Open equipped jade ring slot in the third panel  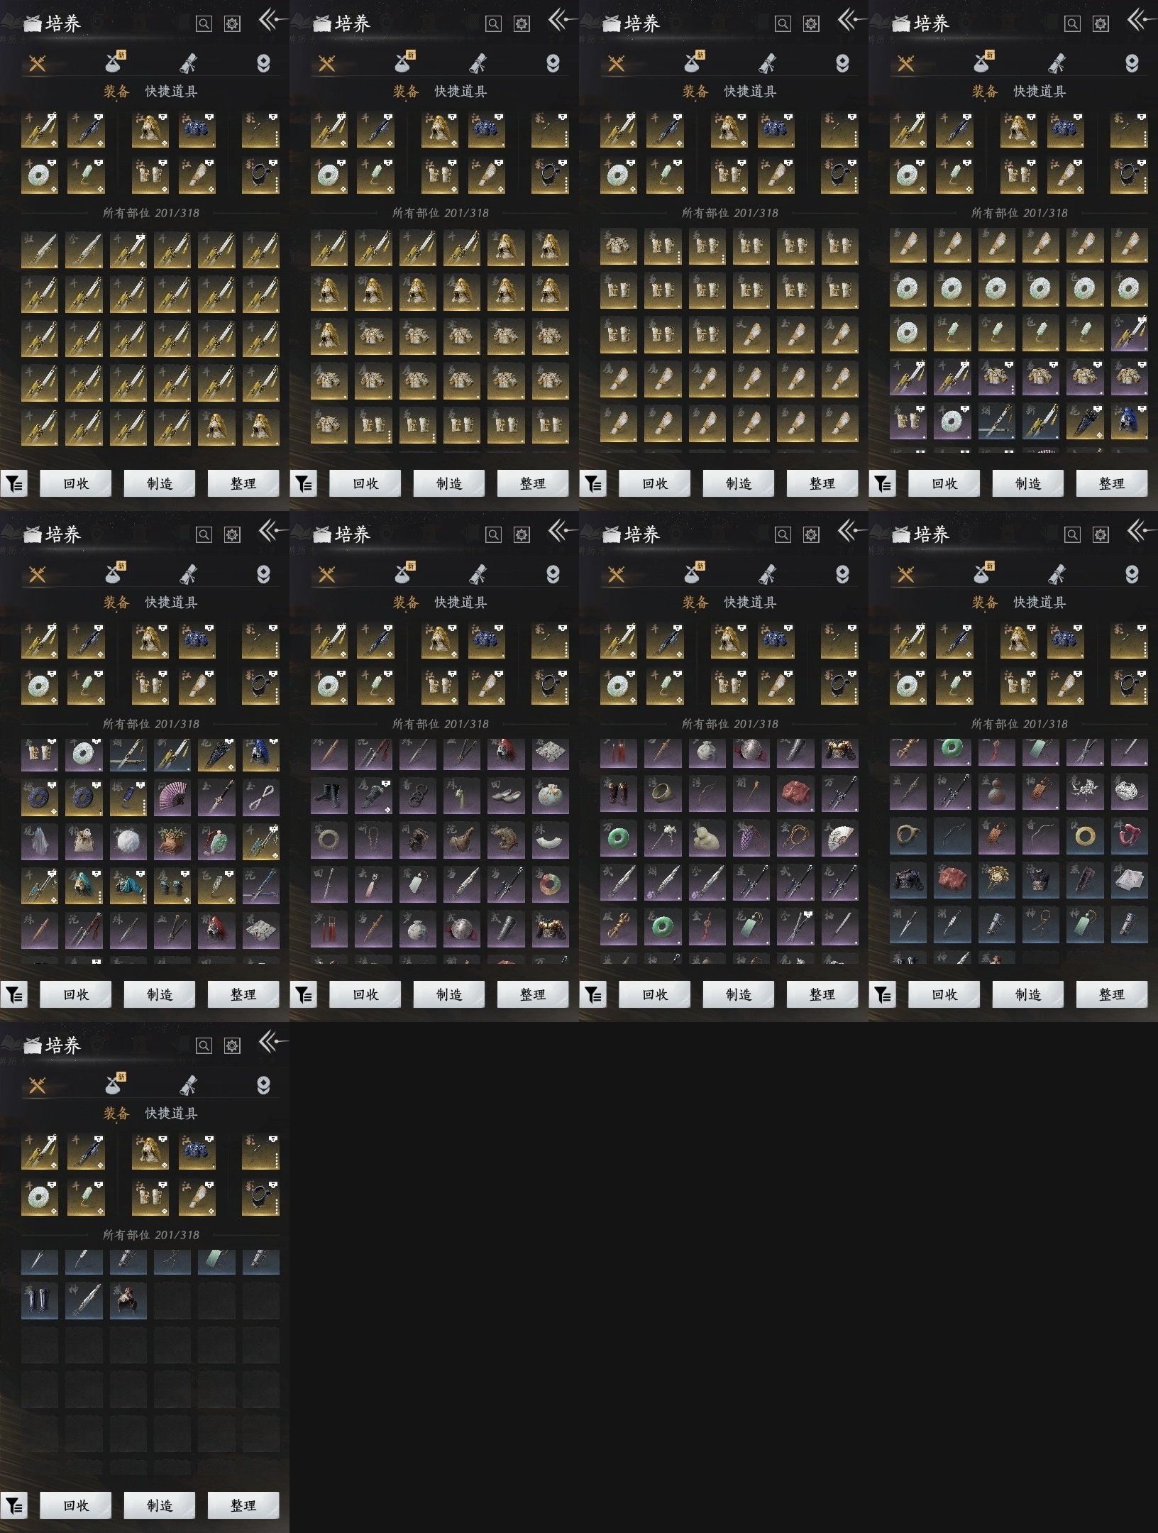coord(619,176)
